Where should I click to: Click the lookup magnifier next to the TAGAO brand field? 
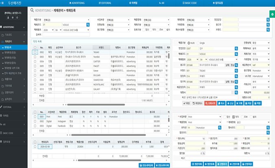236,71
